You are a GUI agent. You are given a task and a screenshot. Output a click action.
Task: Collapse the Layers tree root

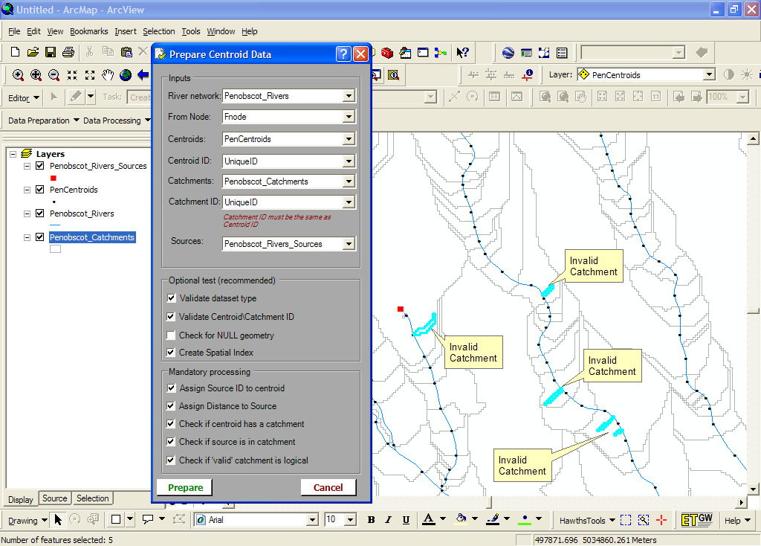pos(13,154)
